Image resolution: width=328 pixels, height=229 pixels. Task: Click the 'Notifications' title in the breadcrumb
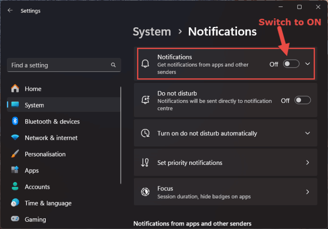(x=222, y=32)
